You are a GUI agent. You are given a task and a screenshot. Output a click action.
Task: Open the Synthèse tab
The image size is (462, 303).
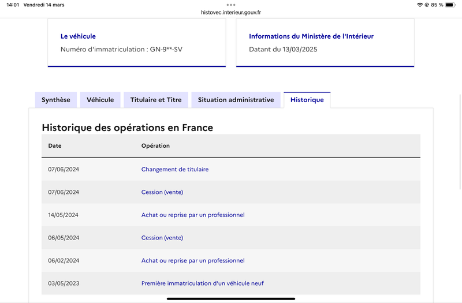(x=56, y=100)
